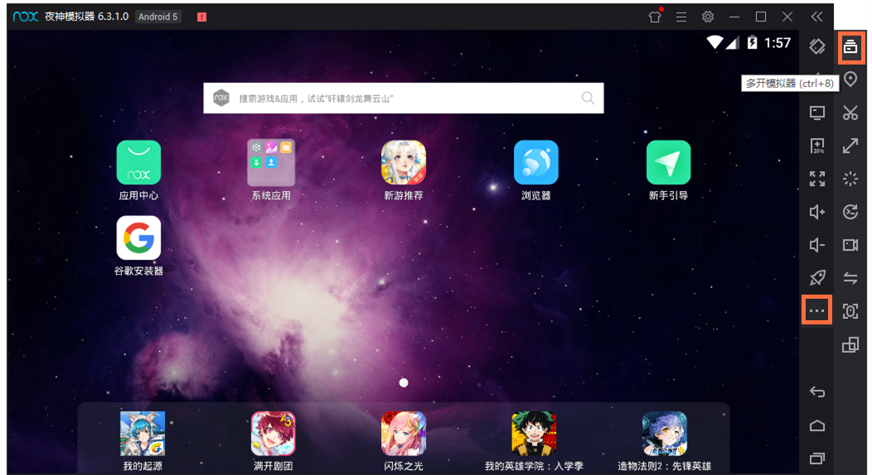Open the 新游推荐 app
The image size is (872, 475).
(403, 170)
